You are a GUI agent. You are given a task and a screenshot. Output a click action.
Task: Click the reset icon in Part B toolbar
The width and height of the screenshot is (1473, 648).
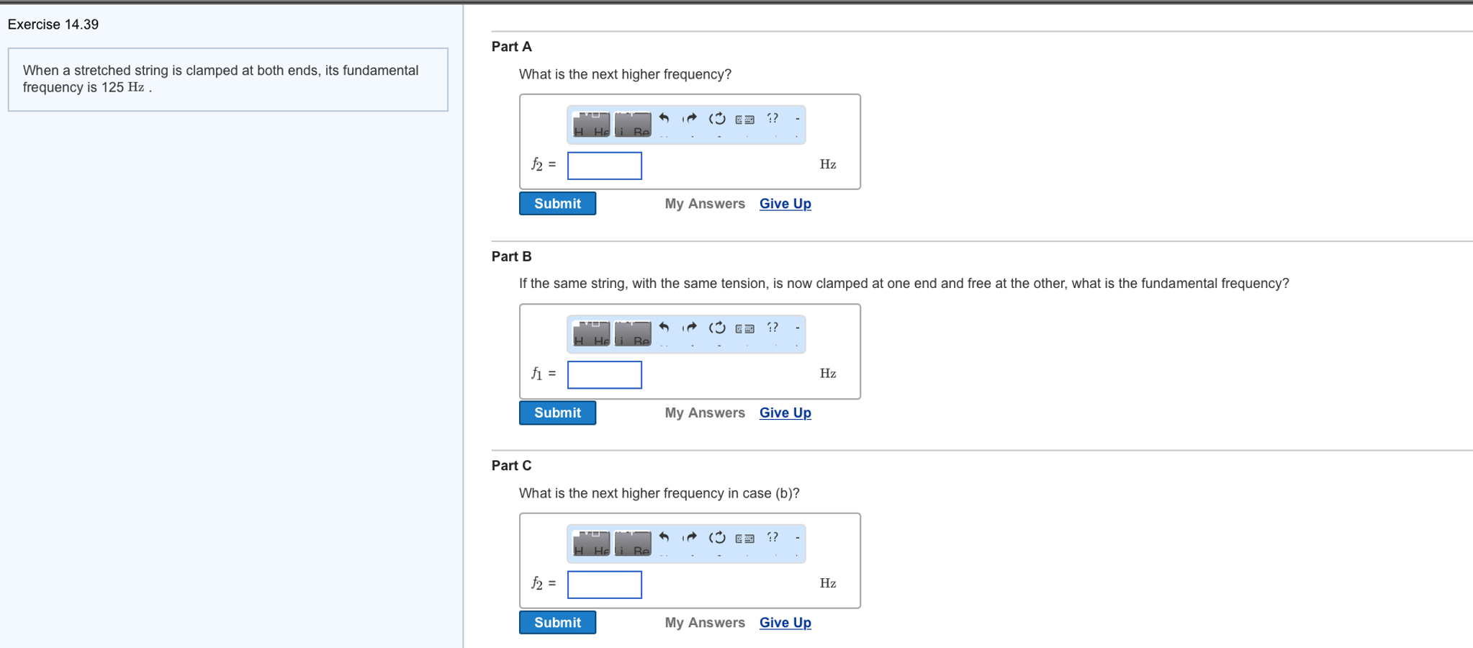(x=717, y=328)
